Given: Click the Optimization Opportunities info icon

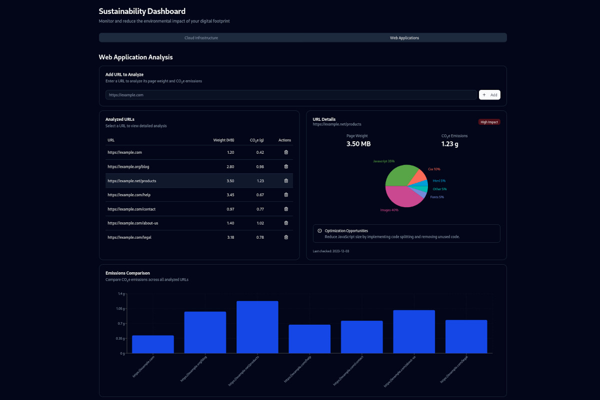Looking at the screenshot, I should 319,231.
